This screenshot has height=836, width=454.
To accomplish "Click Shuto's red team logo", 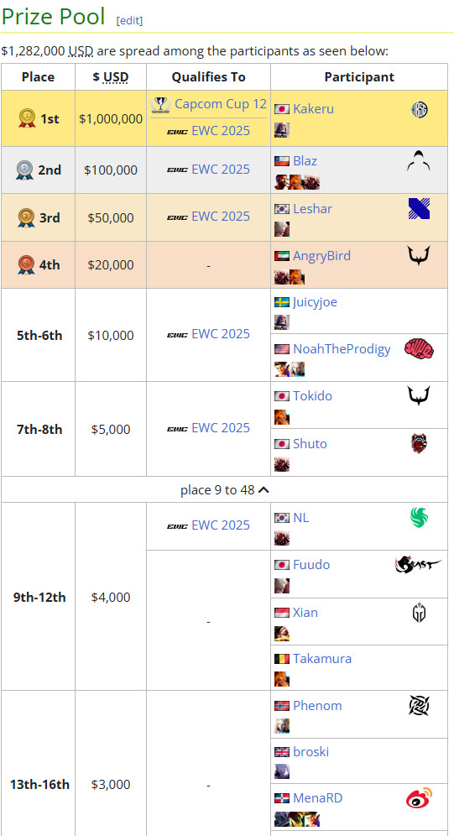I will point(420,443).
